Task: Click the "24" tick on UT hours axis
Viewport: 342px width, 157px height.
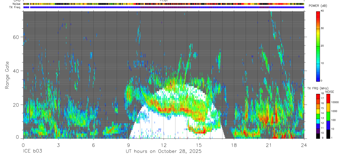Action: pyautogui.click(x=304, y=145)
